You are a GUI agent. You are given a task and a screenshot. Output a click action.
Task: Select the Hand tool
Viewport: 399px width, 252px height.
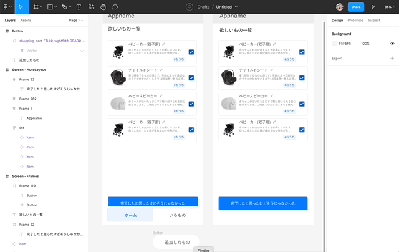pyautogui.click(x=103, y=7)
